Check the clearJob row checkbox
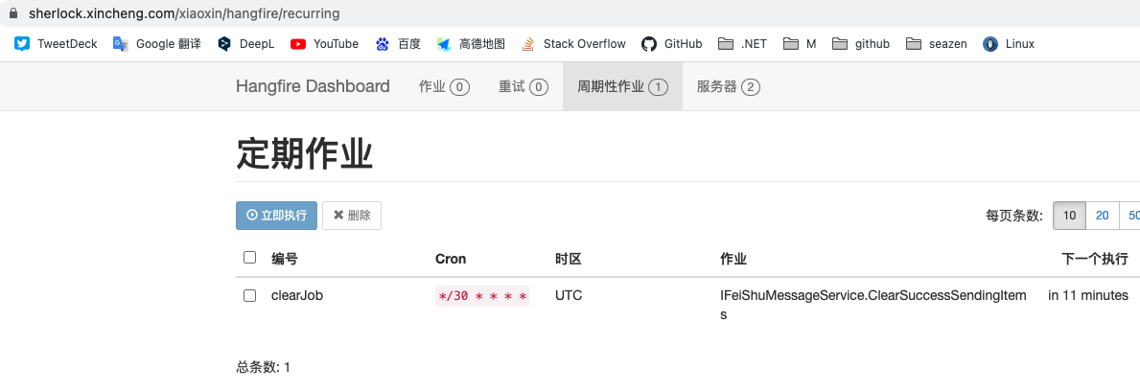The width and height of the screenshot is (1140, 390). click(x=250, y=296)
